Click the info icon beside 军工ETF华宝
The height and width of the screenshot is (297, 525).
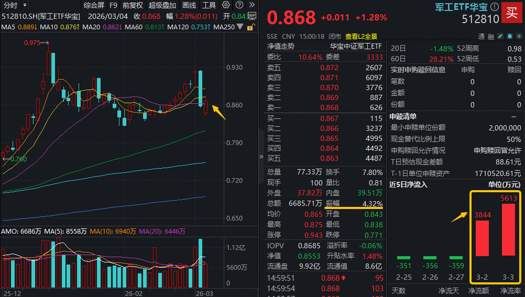coord(495,7)
